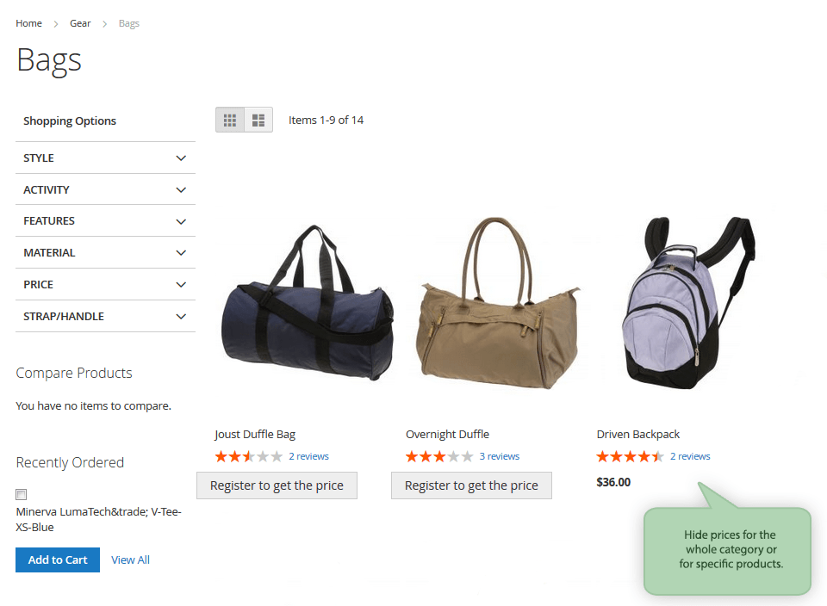Open the Driven Backpack product title

pyautogui.click(x=638, y=434)
